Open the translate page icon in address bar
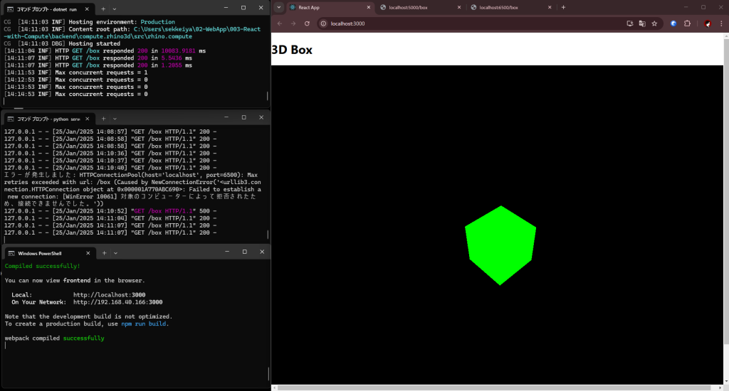Viewport: 729px width, 391px height. tap(642, 23)
